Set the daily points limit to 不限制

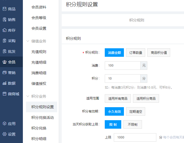click(x=132, y=124)
